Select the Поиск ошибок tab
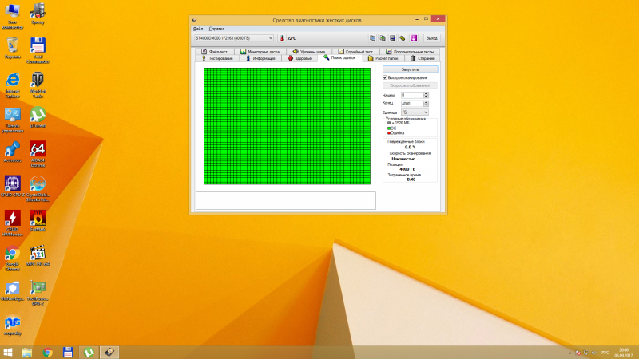 pos(340,57)
